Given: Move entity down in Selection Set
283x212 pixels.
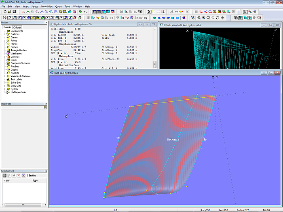Looking at the screenshot, I should 14,175.
